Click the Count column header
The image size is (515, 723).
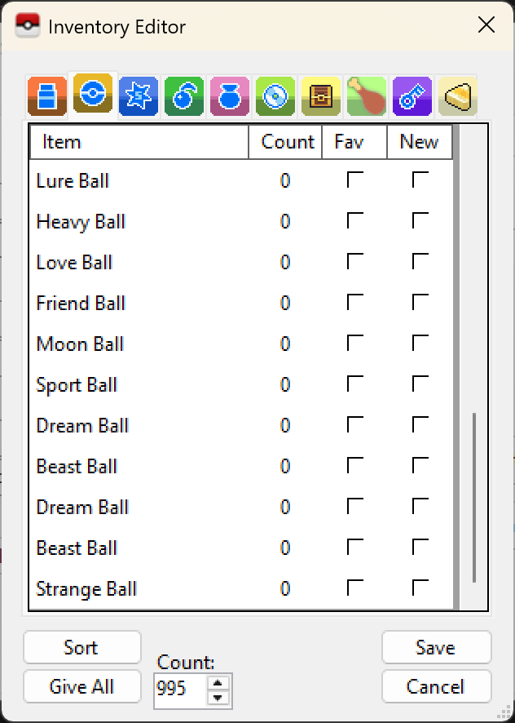click(x=287, y=142)
